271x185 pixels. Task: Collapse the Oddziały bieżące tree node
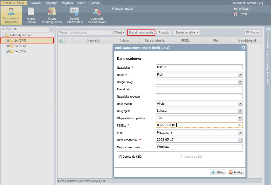3,35
